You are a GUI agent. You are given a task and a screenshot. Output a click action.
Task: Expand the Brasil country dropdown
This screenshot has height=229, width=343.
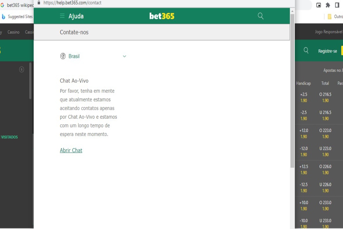(124, 56)
